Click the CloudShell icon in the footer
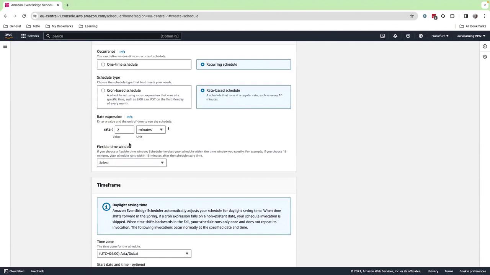 click(6, 271)
